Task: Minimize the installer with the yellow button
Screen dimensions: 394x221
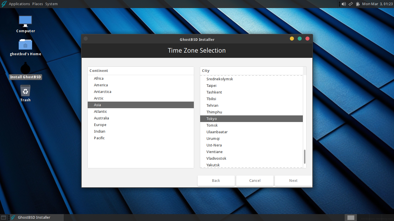Action: (292, 39)
